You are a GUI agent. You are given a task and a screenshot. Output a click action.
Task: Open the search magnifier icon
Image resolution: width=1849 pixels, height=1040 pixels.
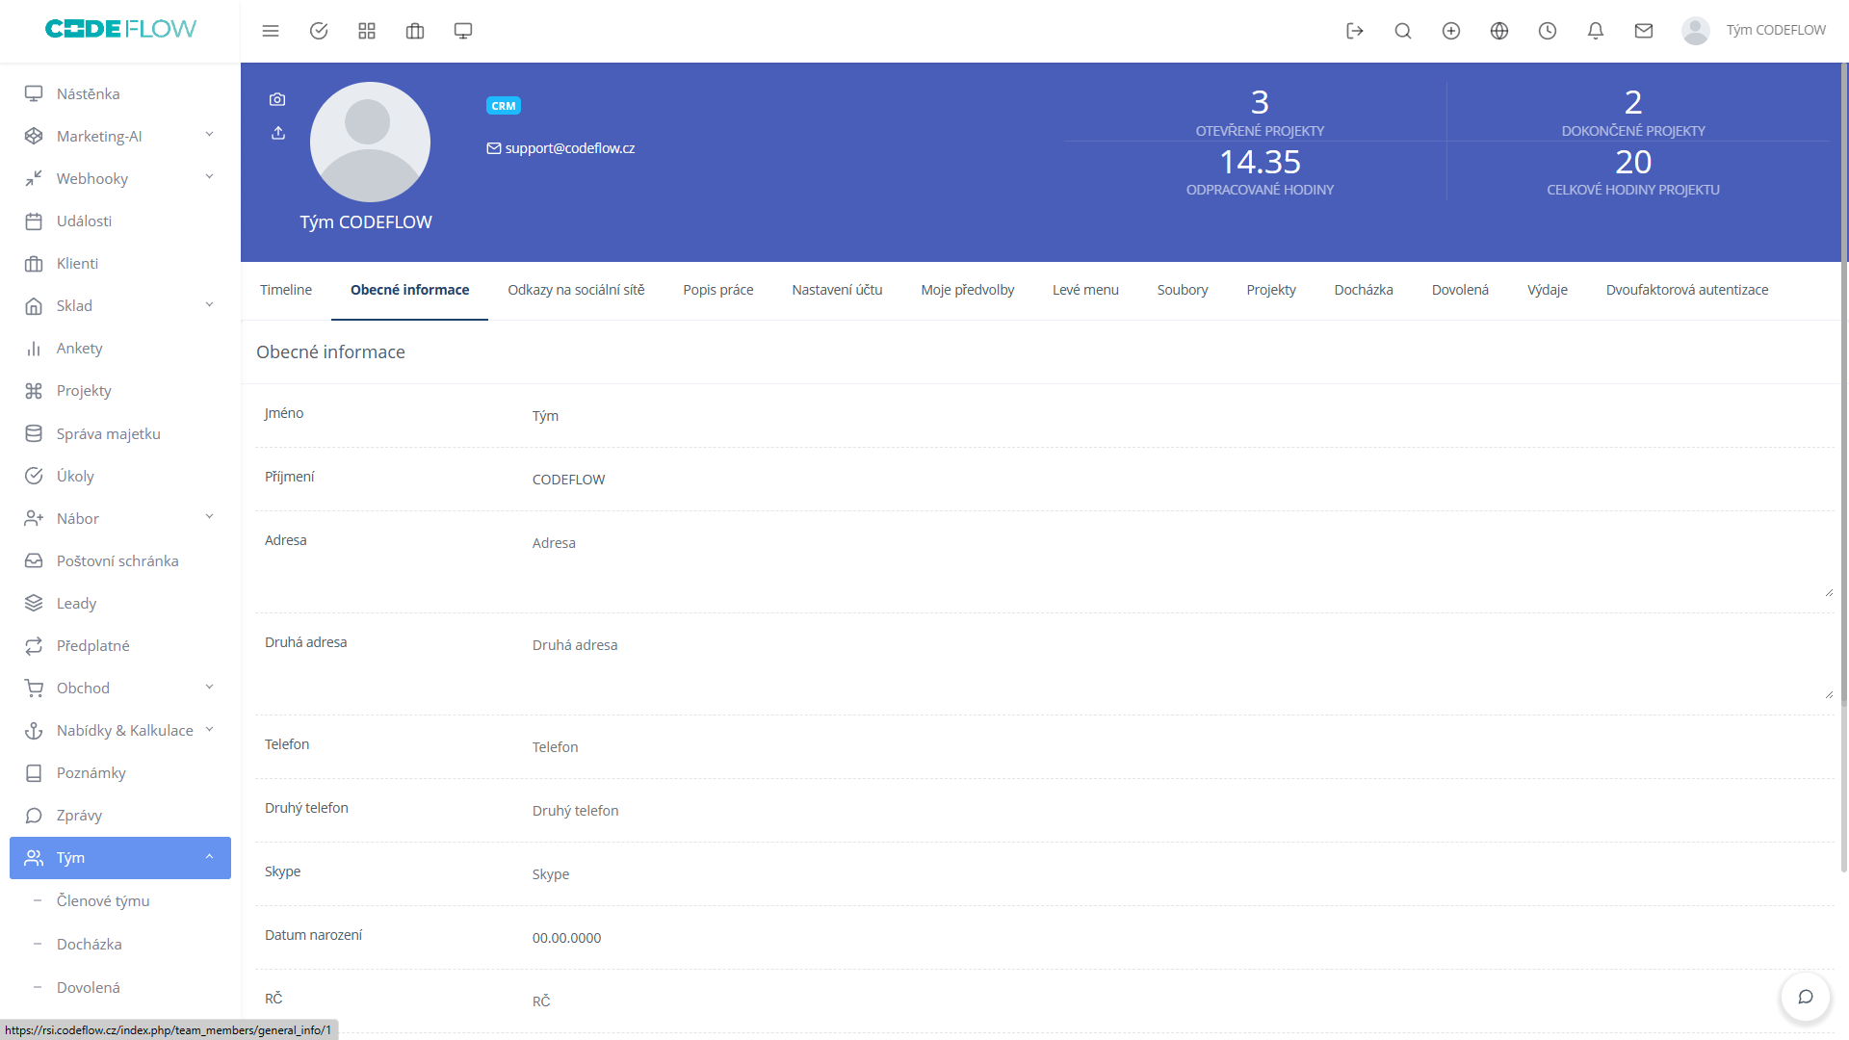1403,31
